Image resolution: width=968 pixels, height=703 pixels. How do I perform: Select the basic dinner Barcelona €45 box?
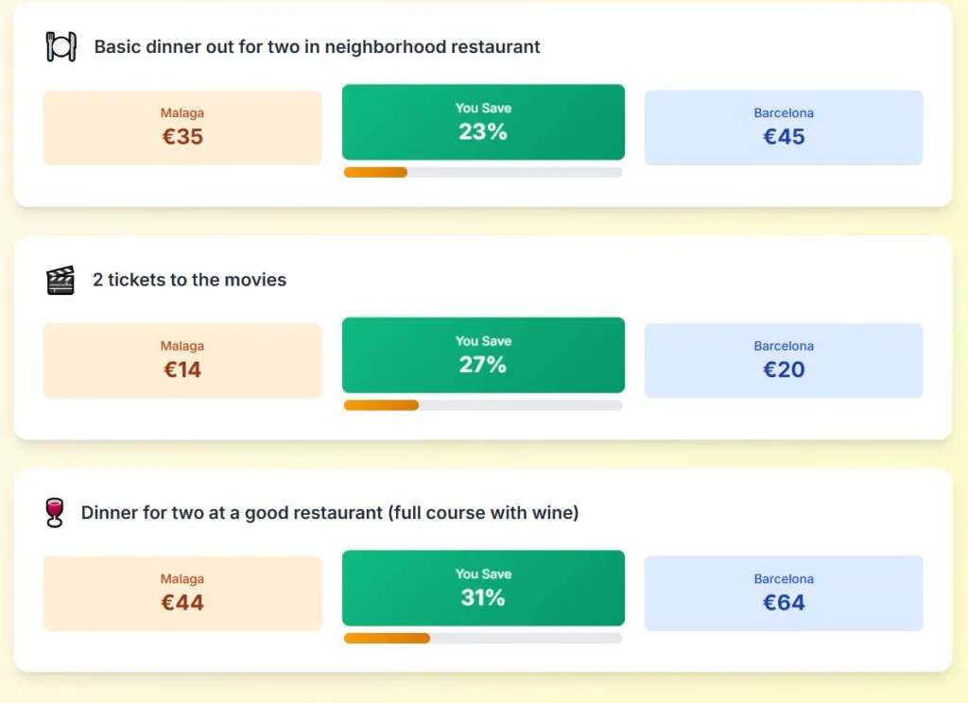(784, 128)
